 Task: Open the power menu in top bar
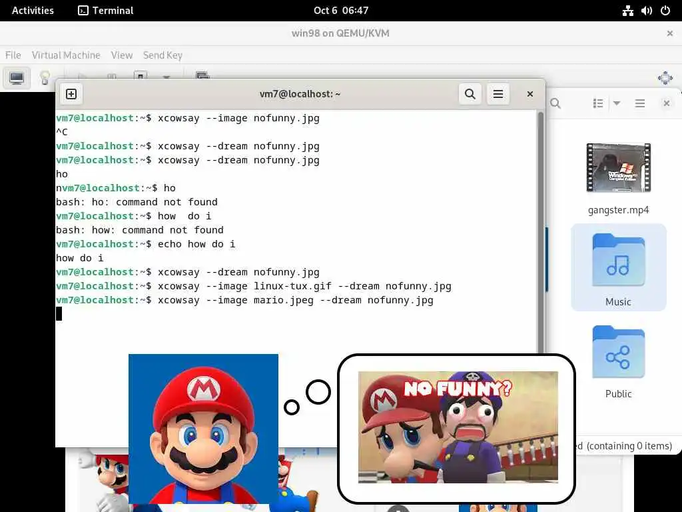click(665, 11)
